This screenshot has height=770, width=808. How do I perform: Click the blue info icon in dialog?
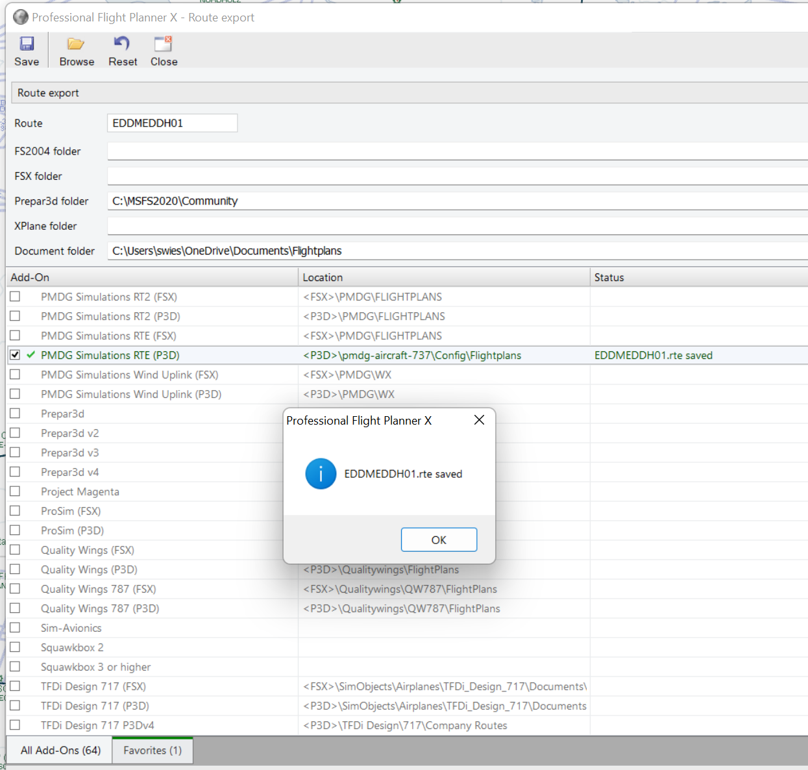pyautogui.click(x=321, y=474)
